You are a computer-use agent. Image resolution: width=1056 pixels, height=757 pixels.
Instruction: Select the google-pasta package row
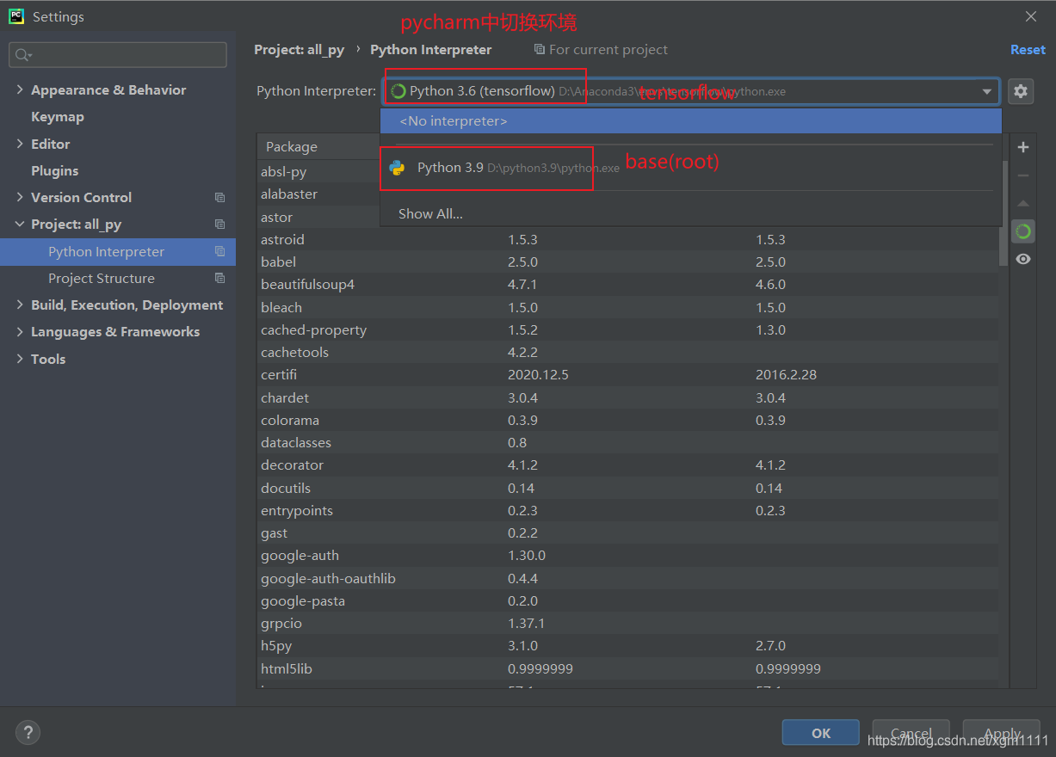[x=629, y=601]
